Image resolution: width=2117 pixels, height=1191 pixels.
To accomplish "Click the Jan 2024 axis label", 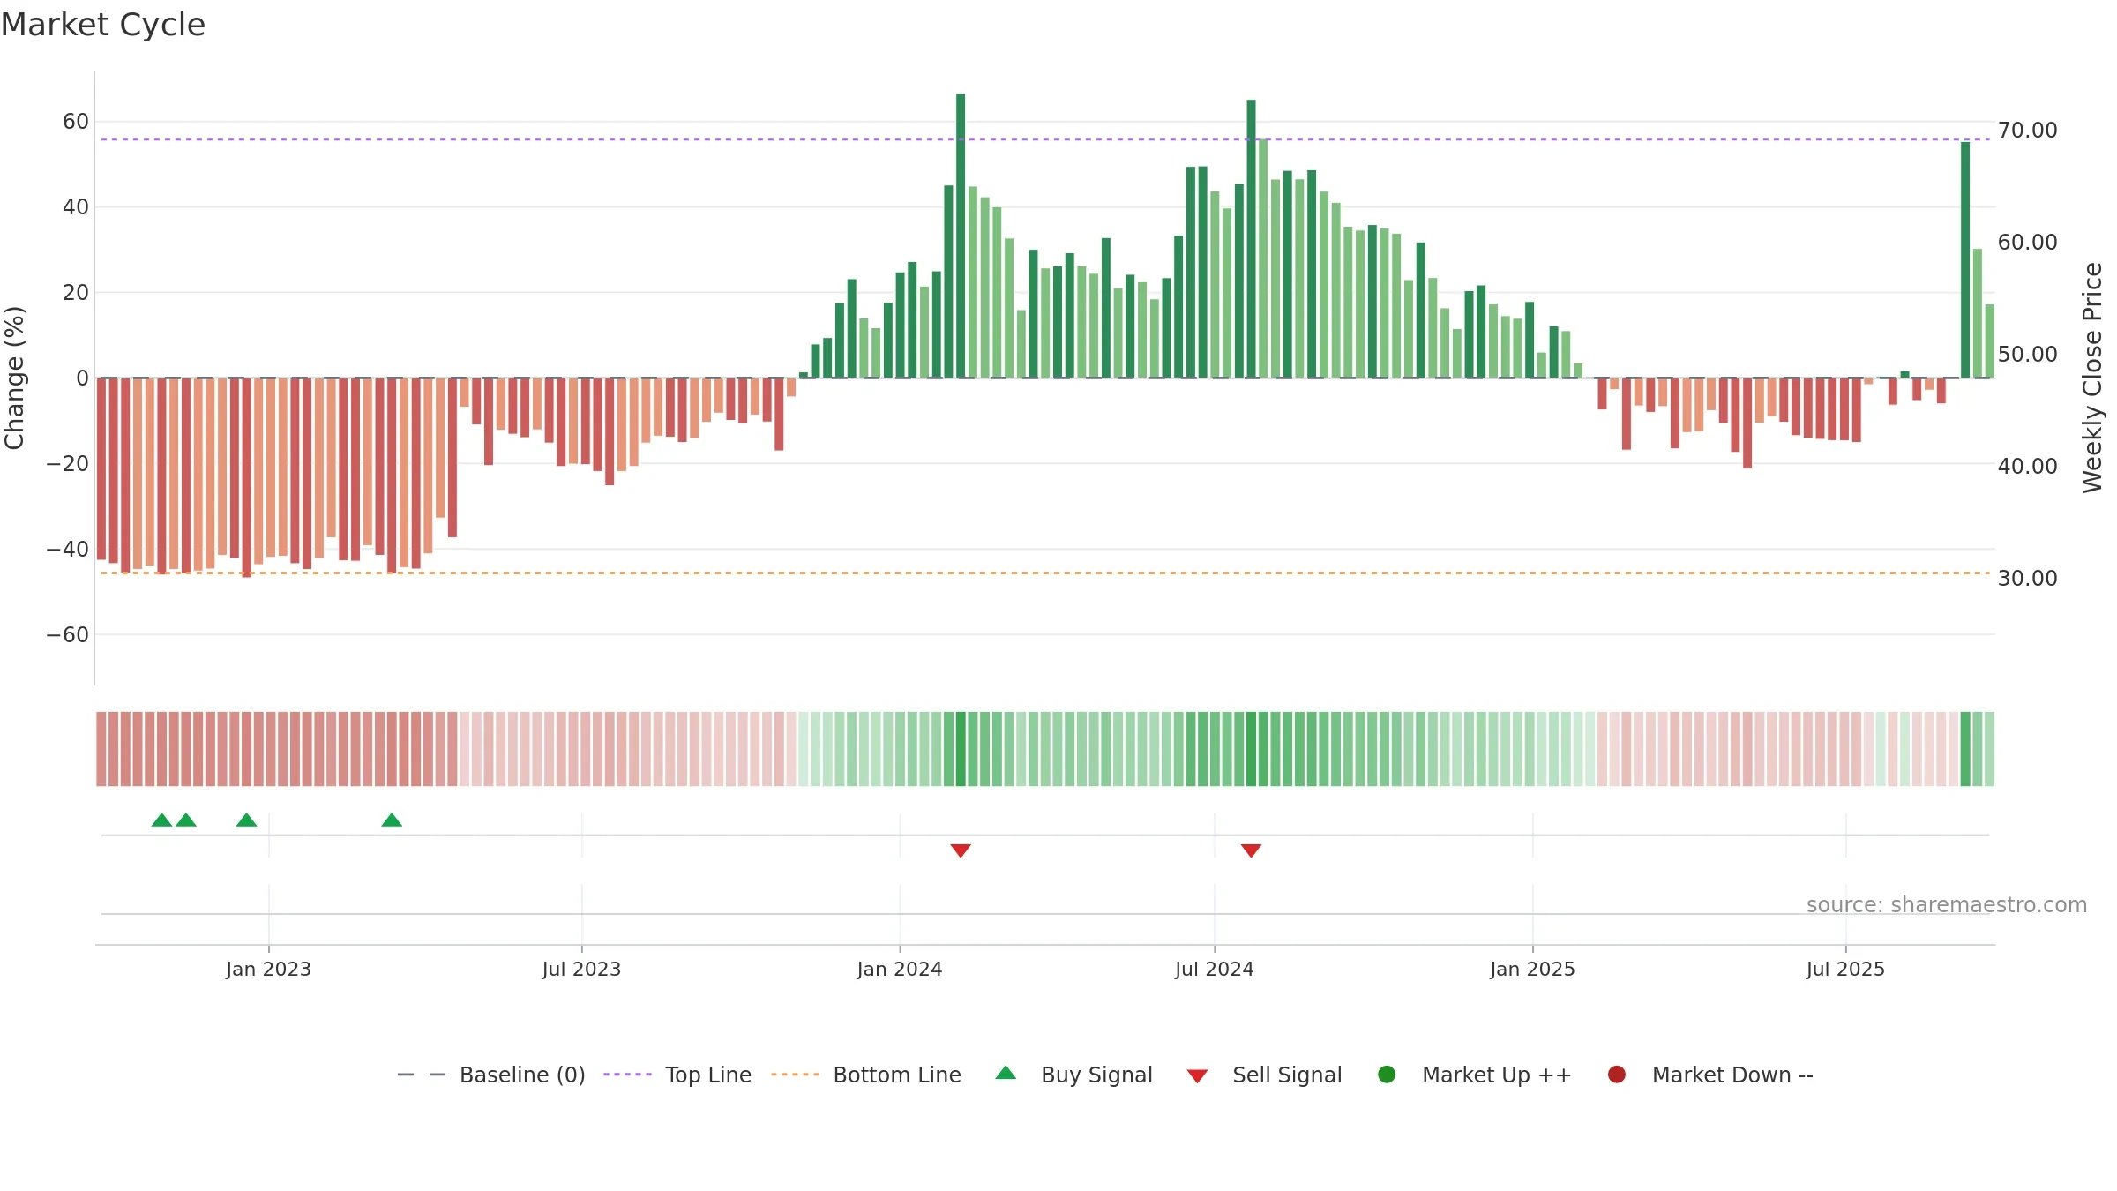I will tap(900, 970).
